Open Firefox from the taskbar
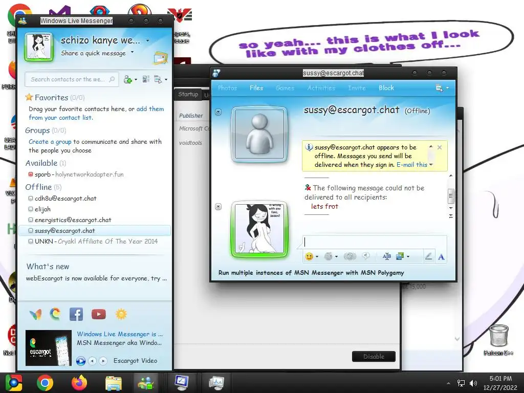This screenshot has height=393, width=524. pos(79,383)
